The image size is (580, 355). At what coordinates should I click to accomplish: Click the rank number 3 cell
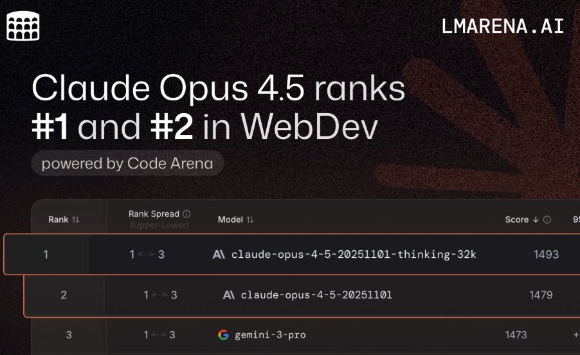pos(69,334)
